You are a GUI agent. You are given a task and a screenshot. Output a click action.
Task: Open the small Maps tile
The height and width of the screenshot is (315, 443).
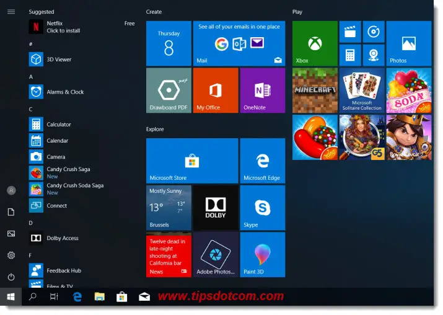[x=374, y=55]
